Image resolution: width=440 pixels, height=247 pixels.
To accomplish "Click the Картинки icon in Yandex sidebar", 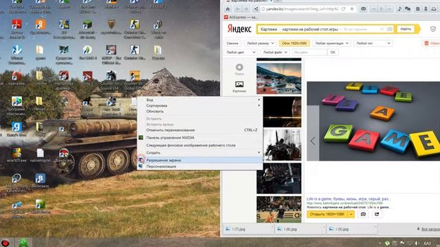I will 239,86.
